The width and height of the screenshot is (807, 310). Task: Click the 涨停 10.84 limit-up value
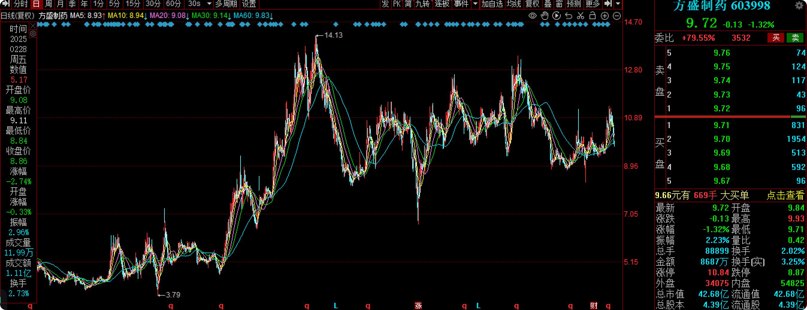pyautogui.click(x=718, y=273)
